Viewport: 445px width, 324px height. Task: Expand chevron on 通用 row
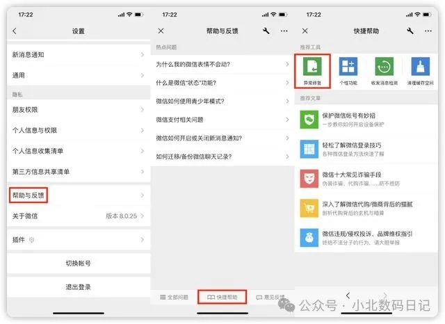(143, 75)
